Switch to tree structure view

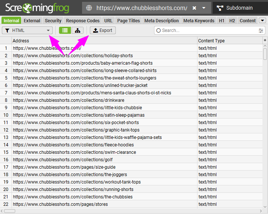pos(77,30)
